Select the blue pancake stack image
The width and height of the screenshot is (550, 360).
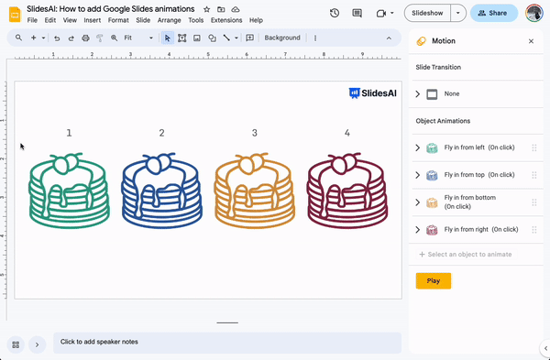161,191
